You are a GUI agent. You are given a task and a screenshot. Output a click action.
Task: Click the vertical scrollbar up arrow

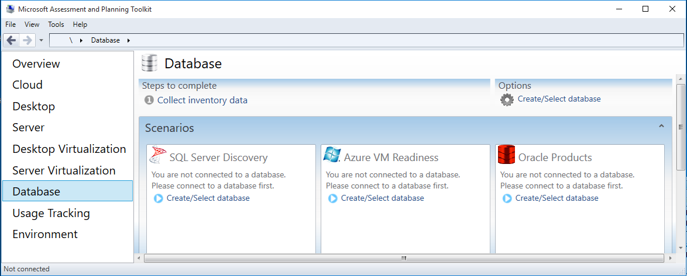pyautogui.click(x=681, y=78)
